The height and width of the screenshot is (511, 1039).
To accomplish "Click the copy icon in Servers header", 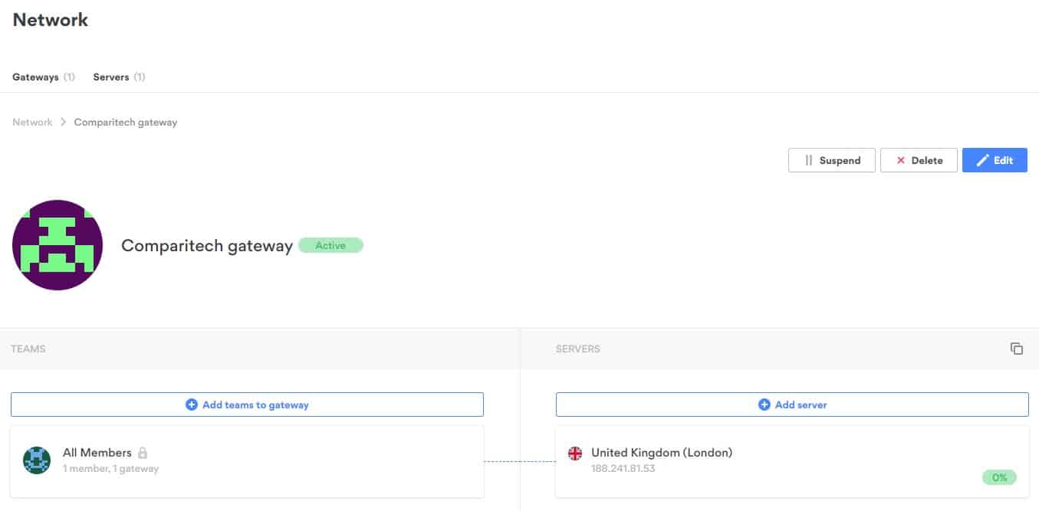I will point(1016,349).
